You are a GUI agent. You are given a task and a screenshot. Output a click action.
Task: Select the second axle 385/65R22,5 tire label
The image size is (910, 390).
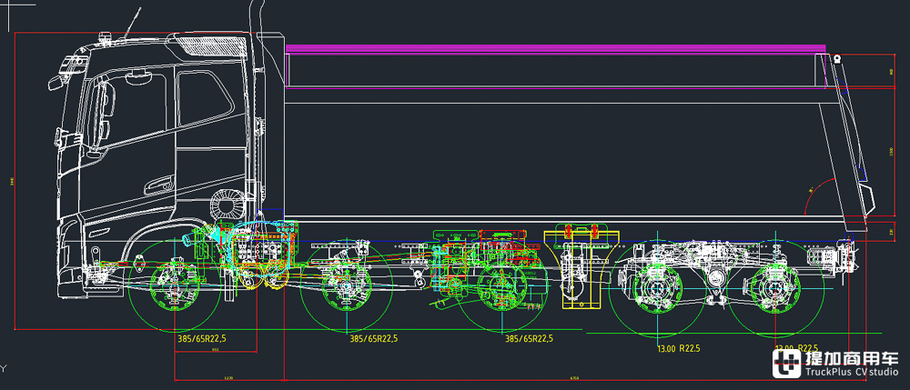[x=374, y=338]
